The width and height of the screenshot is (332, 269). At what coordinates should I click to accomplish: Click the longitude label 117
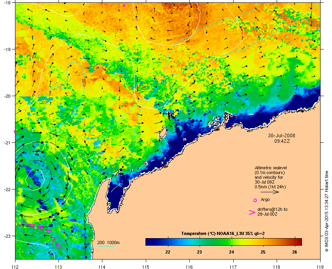(x=233, y=267)
